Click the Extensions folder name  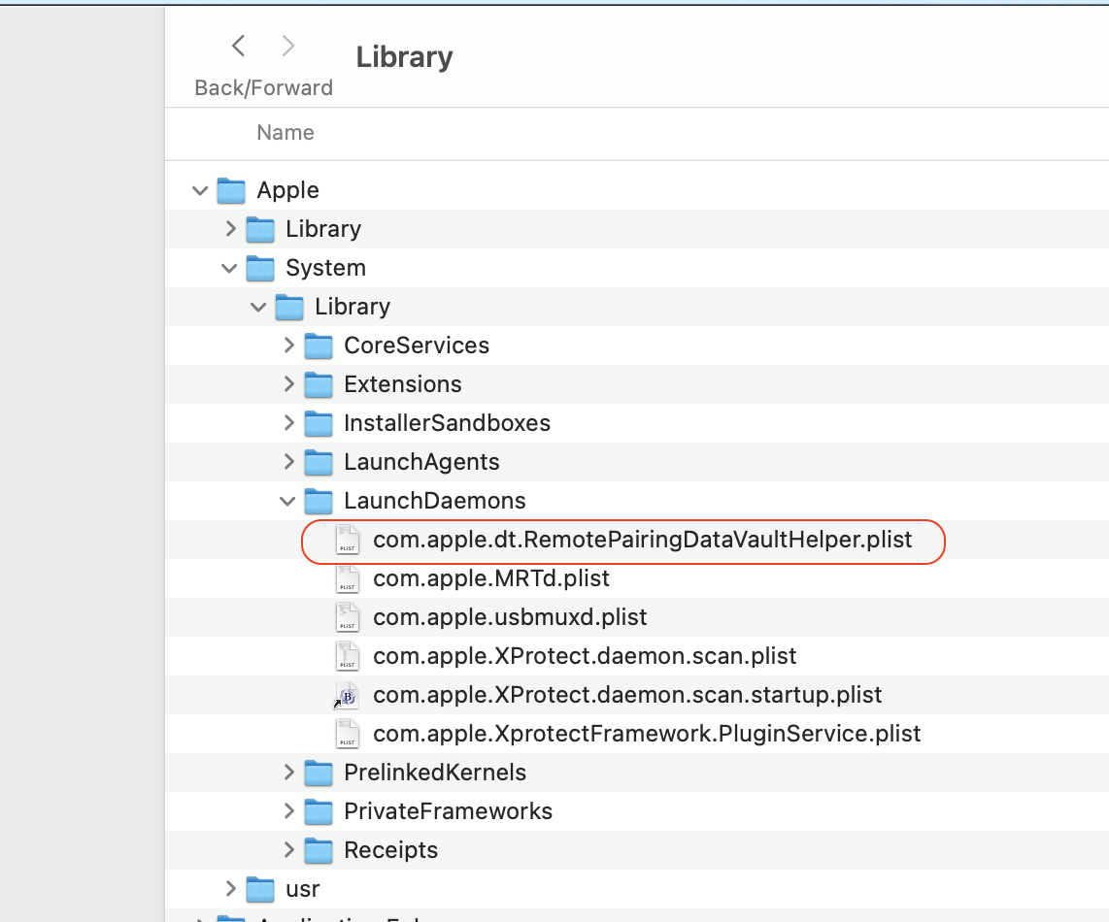(x=402, y=384)
